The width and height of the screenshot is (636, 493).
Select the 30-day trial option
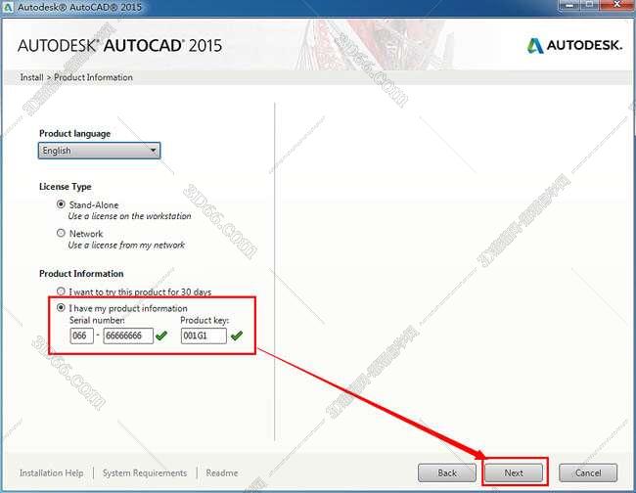coord(62,291)
